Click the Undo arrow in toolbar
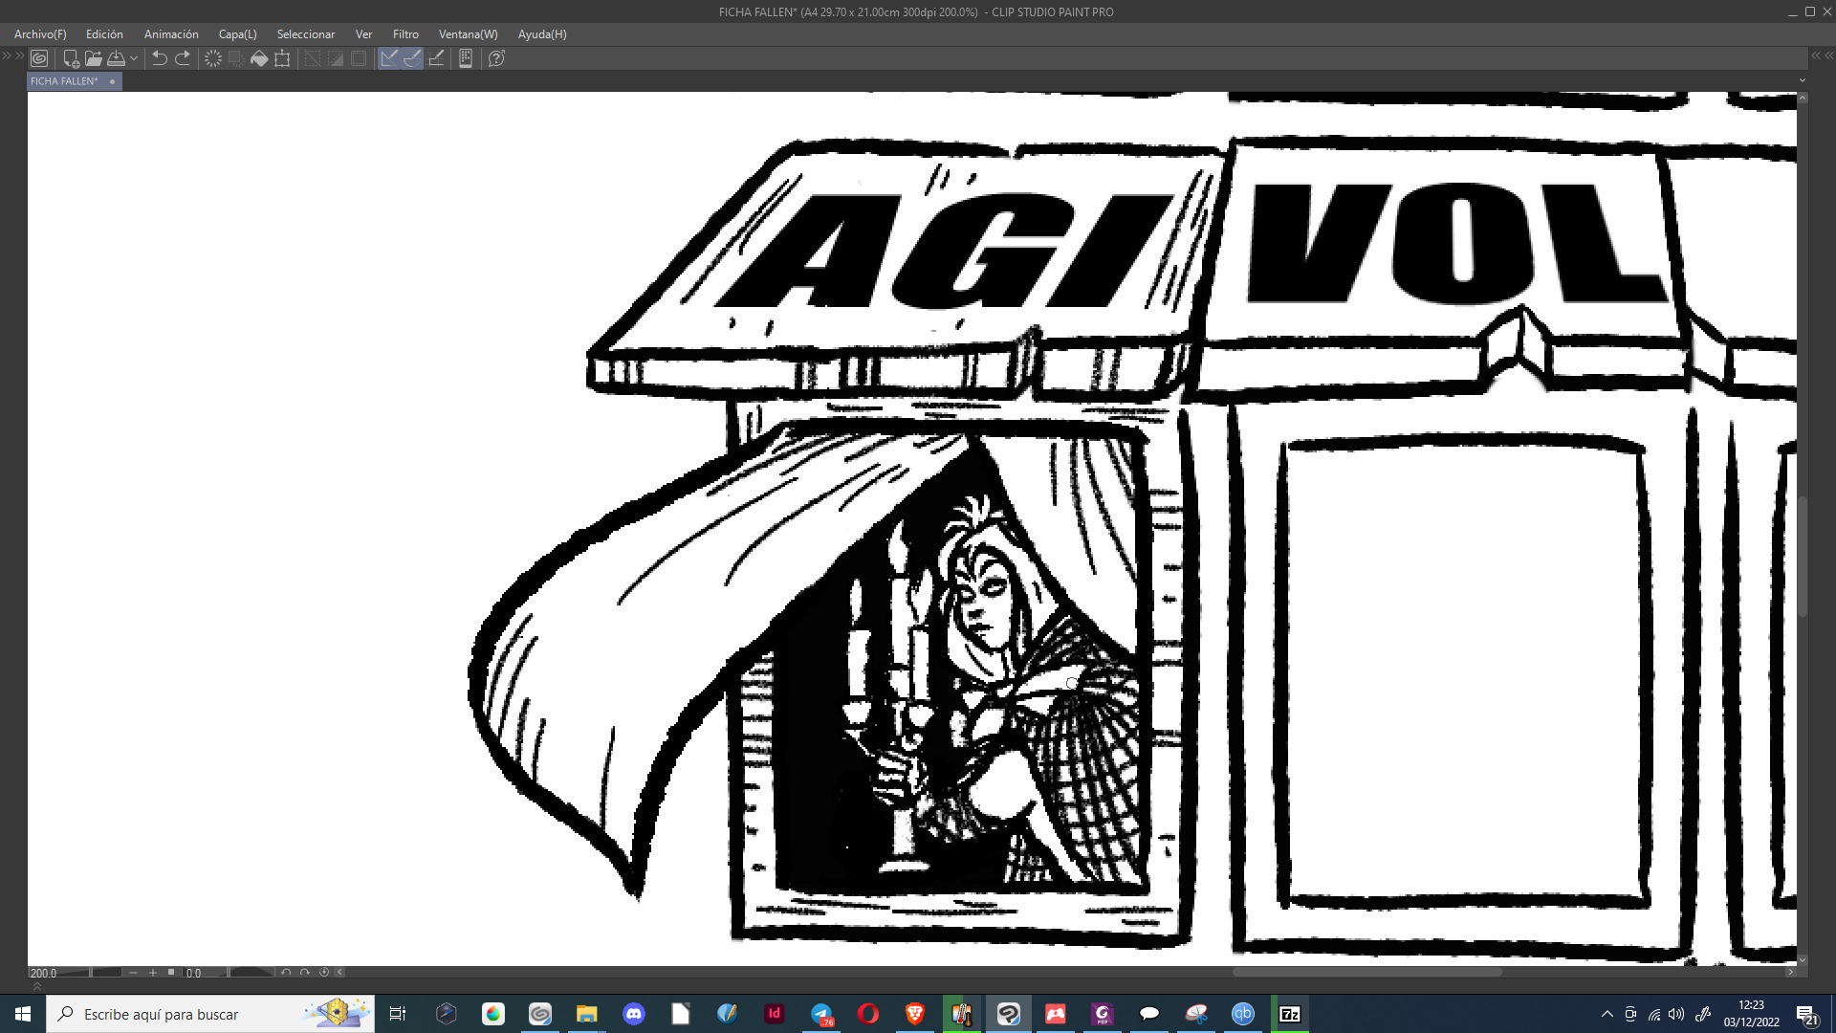 pyautogui.click(x=160, y=58)
